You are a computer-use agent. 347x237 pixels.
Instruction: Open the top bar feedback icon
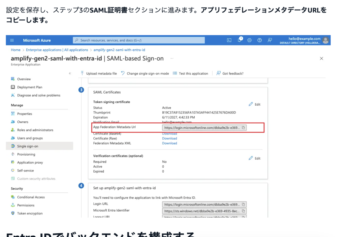(x=270, y=40)
